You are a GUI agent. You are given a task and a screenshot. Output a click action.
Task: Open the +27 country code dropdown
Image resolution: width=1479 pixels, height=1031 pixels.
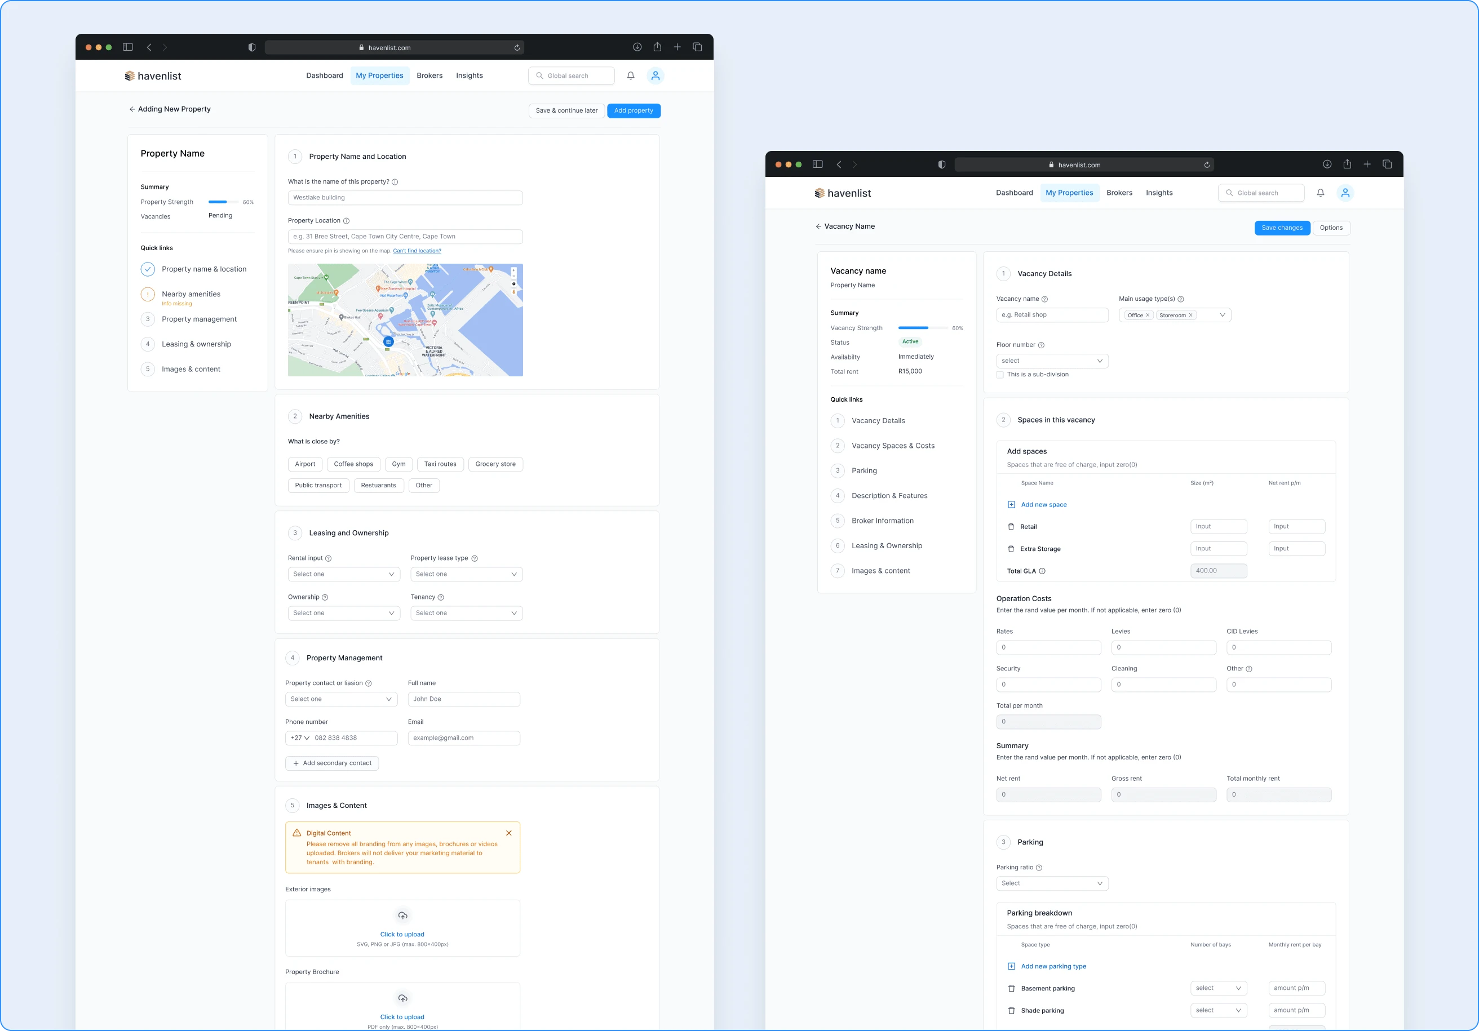[x=299, y=738]
